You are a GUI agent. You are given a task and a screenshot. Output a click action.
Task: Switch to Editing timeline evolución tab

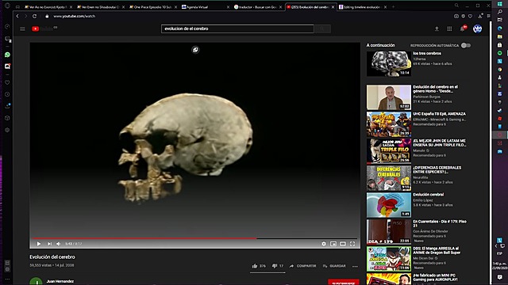362,7
